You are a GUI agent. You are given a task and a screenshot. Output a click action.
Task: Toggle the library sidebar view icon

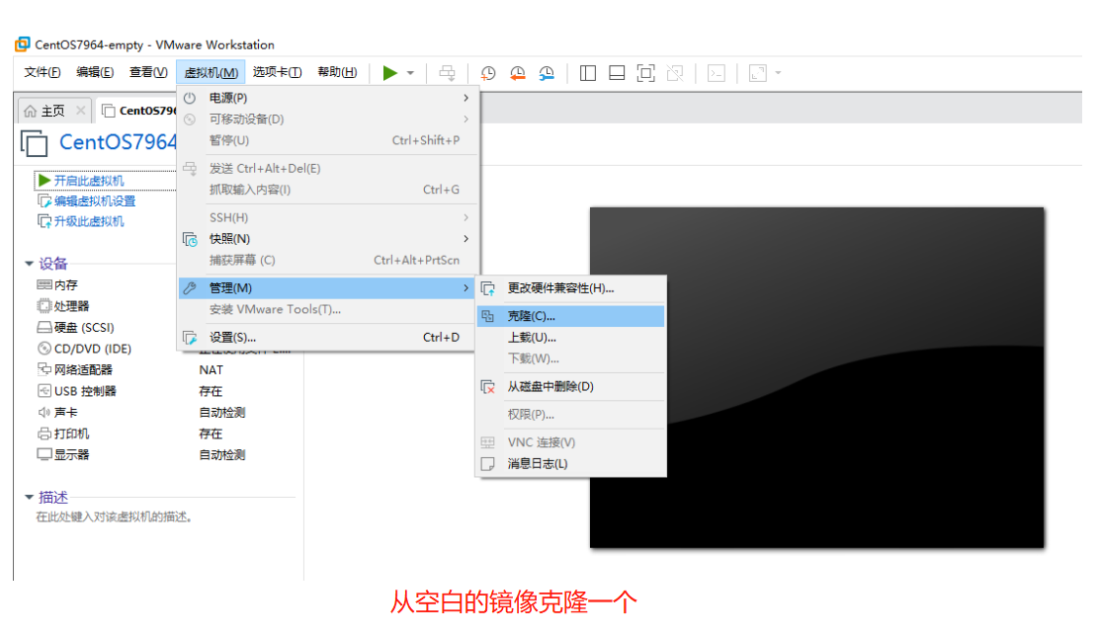click(588, 73)
